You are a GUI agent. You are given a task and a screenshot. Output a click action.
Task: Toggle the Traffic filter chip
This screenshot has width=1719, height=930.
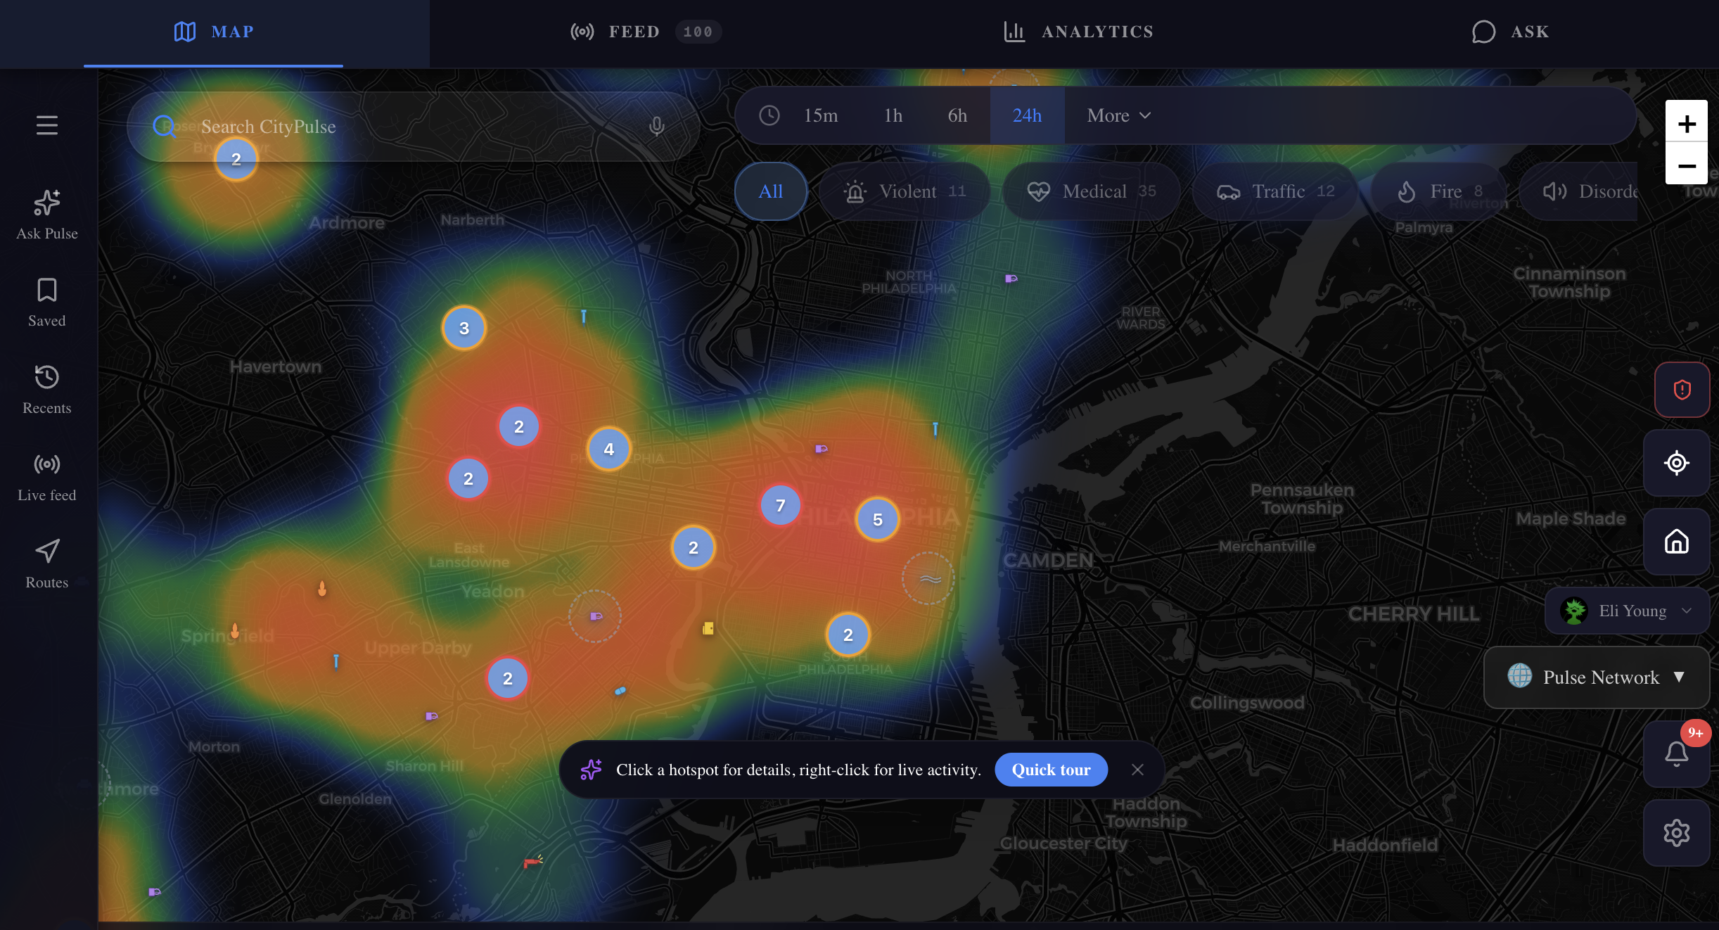pos(1275,191)
